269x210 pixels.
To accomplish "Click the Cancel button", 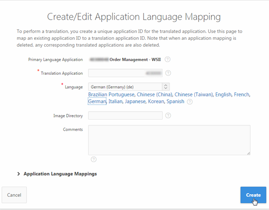I will pos(14,195).
